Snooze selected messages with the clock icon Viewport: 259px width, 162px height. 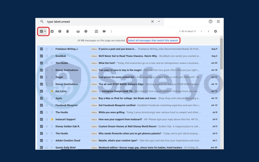(86, 31)
